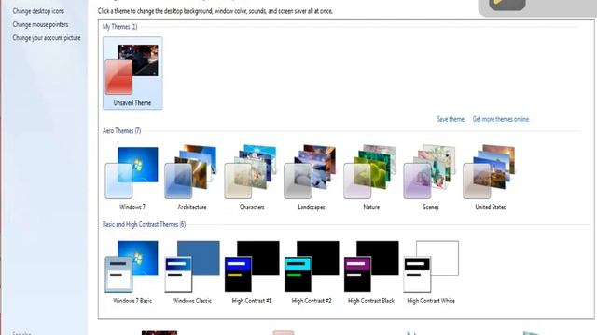Screen dimensions: 597x335
Task: Switch to the Windows Classic theme
Action: click(x=192, y=272)
